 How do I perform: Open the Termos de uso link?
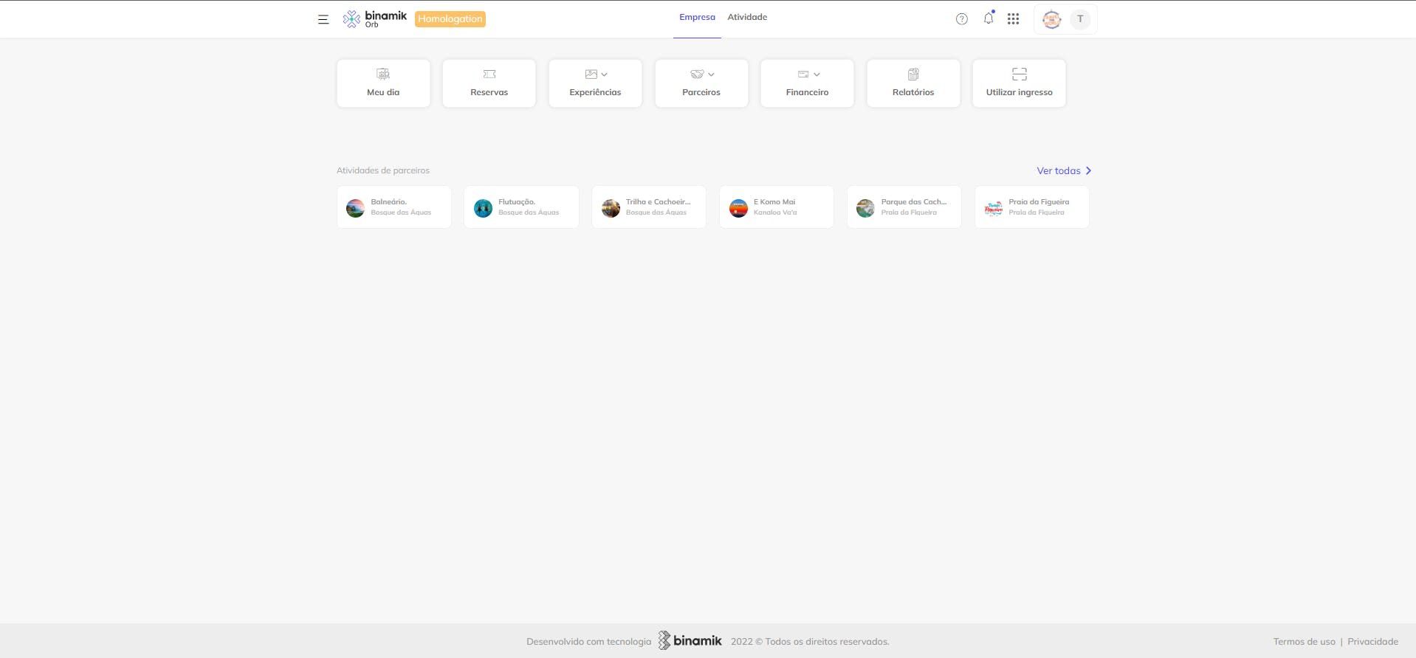click(x=1304, y=642)
